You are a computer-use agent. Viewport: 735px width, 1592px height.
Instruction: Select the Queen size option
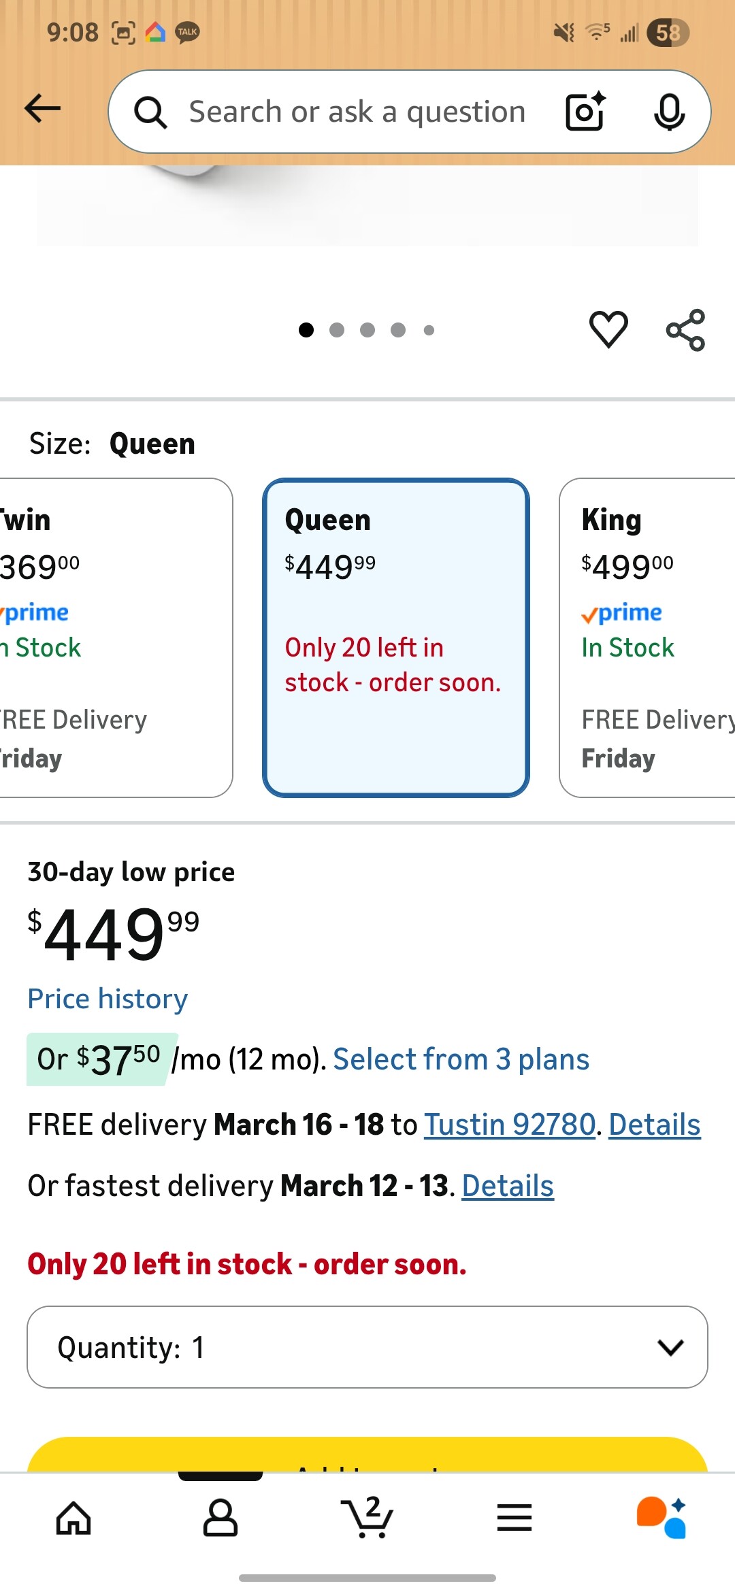[x=396, y=637]
